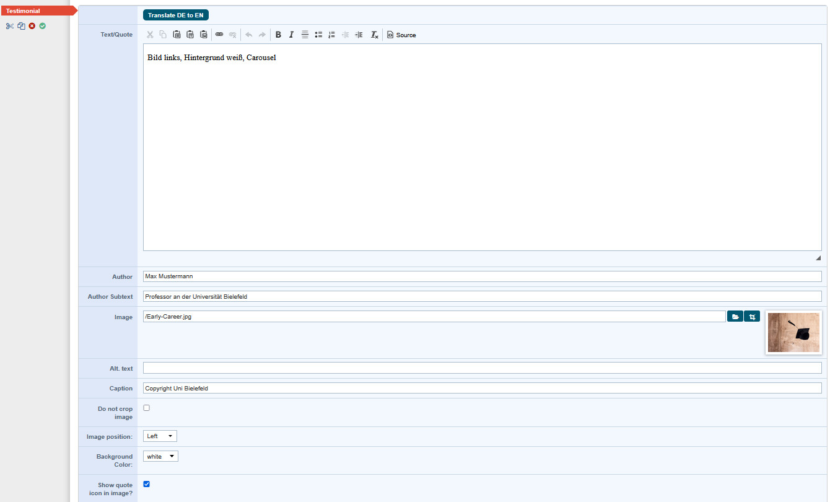
Task: Click the crop image button
Action: pos(752,317)
